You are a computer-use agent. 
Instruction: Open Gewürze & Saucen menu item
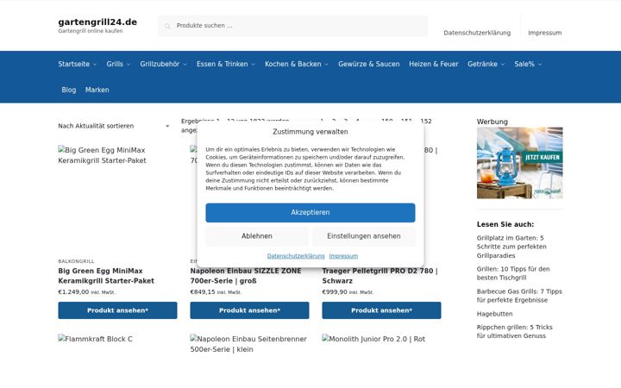tap(369, 64)
